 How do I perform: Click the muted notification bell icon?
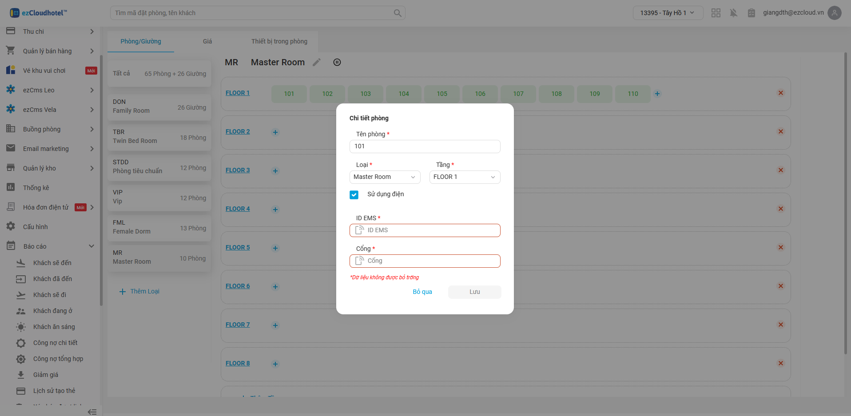point(733,13)
